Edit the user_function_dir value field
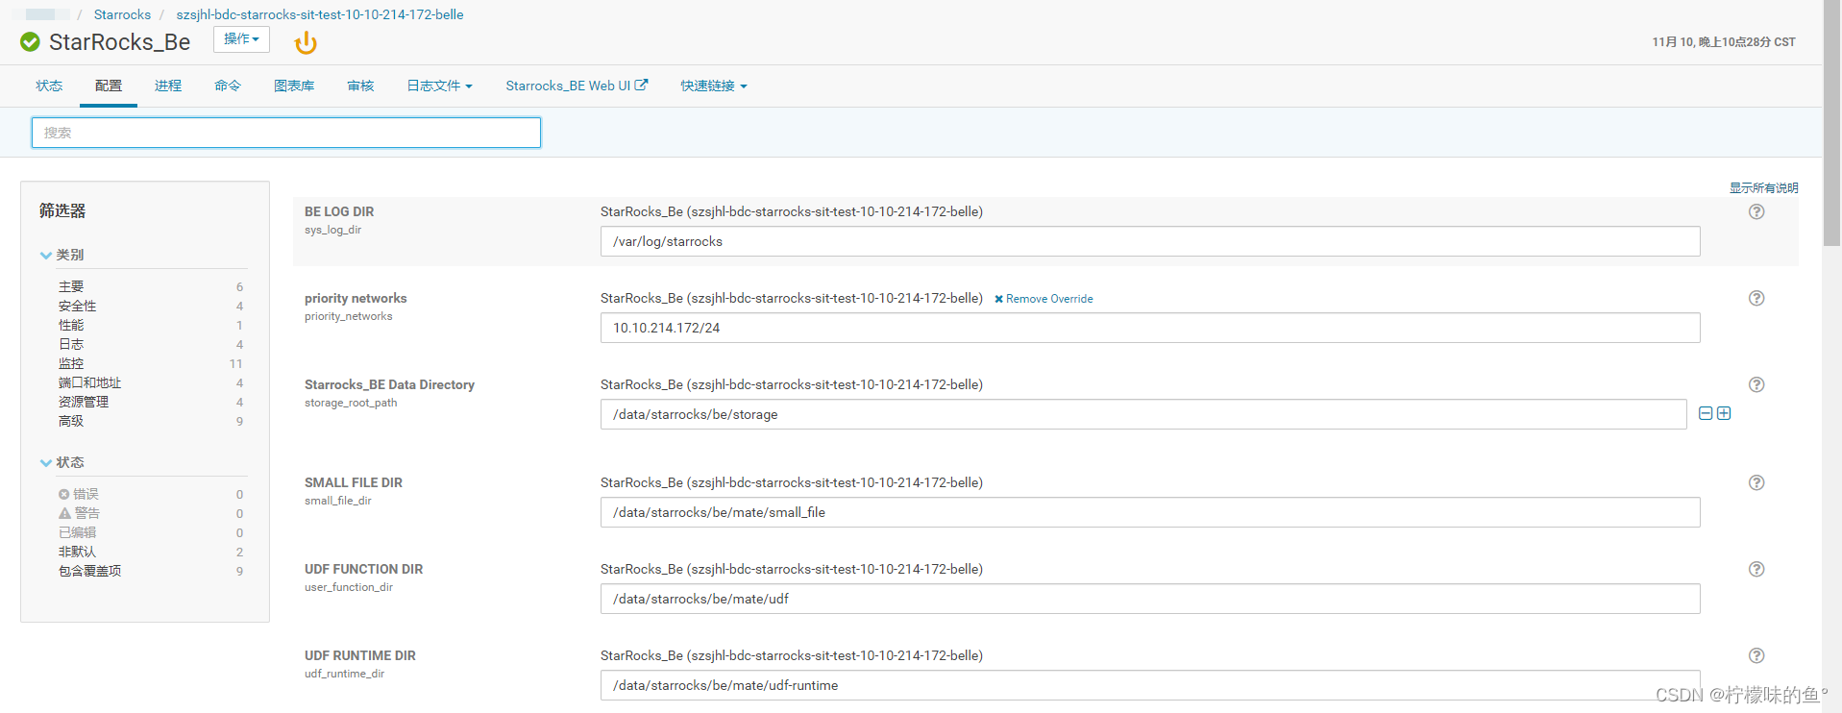Screen dimensions: 1842x713 point(1150,599)
